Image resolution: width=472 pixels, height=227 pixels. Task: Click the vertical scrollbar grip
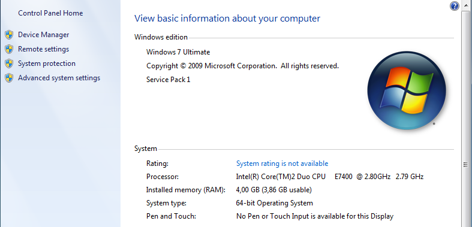tap(465, 165)
